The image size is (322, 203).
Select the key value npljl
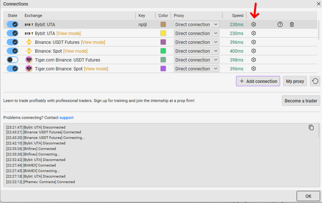tap(143, 25)
